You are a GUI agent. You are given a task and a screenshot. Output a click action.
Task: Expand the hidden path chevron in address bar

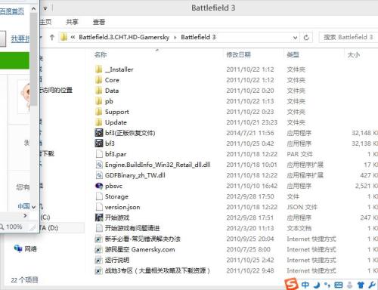(x=73, y=37)
